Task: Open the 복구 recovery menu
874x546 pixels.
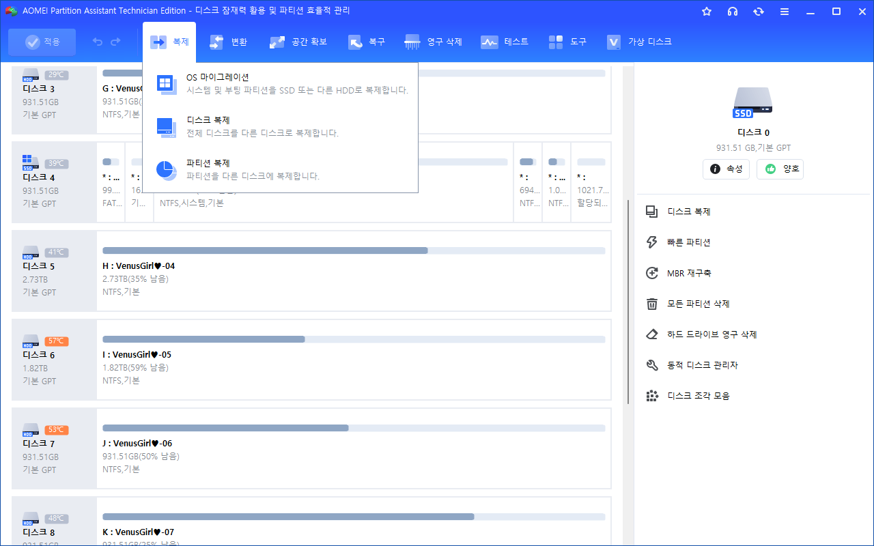Action: (x=367, y=42)
